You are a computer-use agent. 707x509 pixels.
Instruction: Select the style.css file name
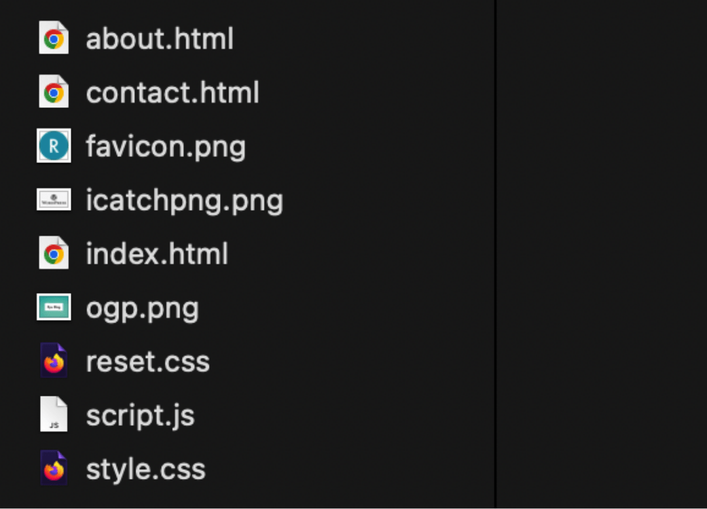click(145, 469)
